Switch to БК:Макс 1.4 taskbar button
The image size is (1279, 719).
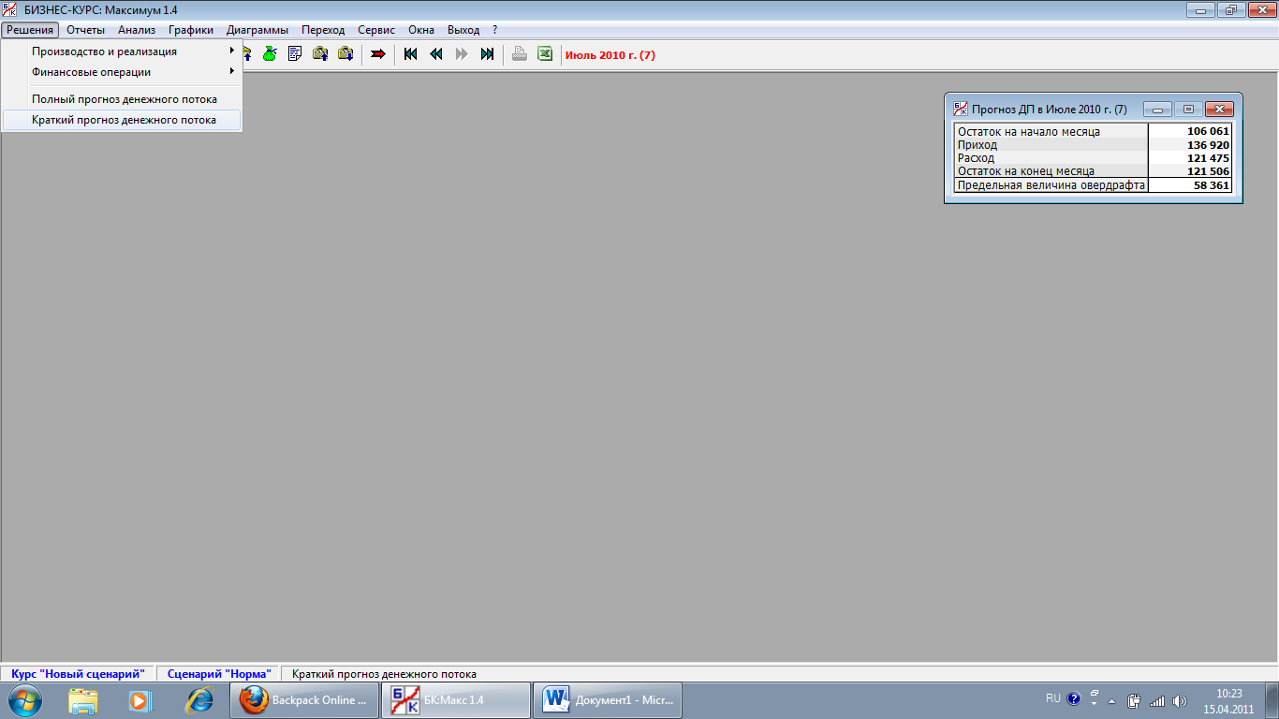[455, 700]
